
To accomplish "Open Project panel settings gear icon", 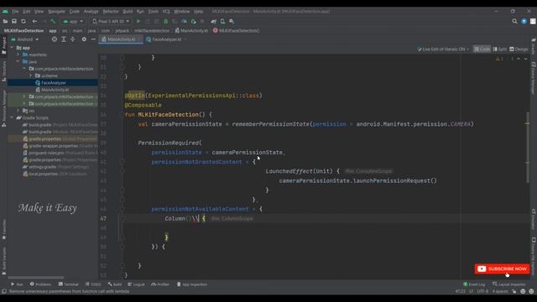I will [84, 39].
